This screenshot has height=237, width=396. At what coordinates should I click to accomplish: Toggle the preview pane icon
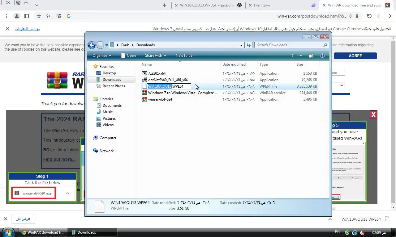311,56
